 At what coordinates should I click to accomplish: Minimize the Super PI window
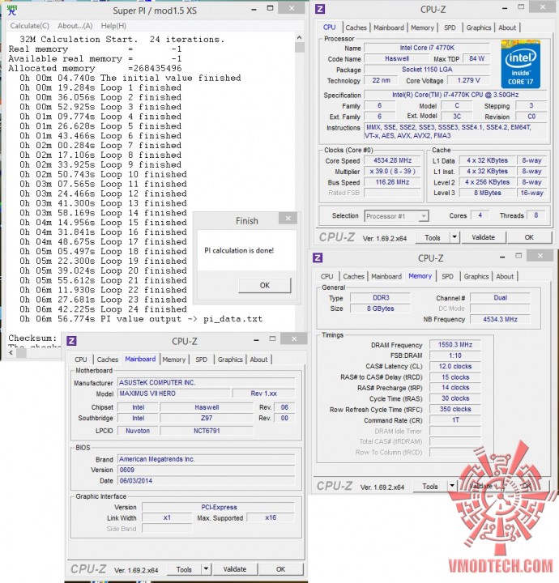point(254,10)
